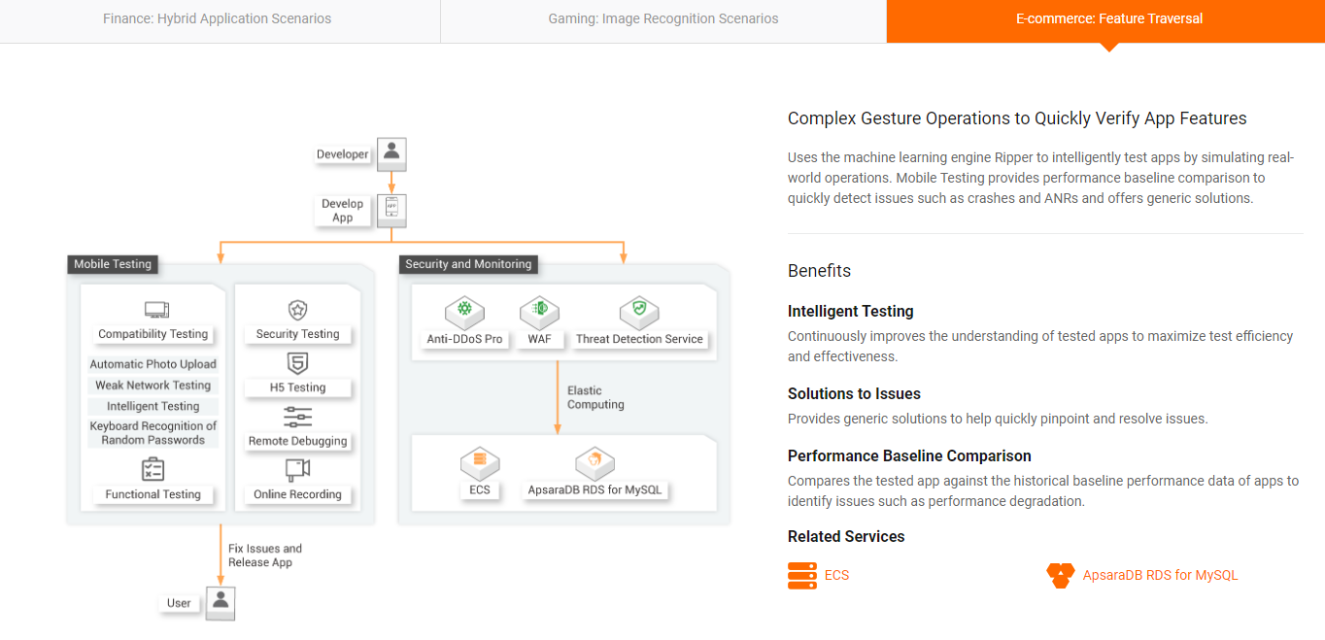Click the Benefits heading

coord(819,271)
